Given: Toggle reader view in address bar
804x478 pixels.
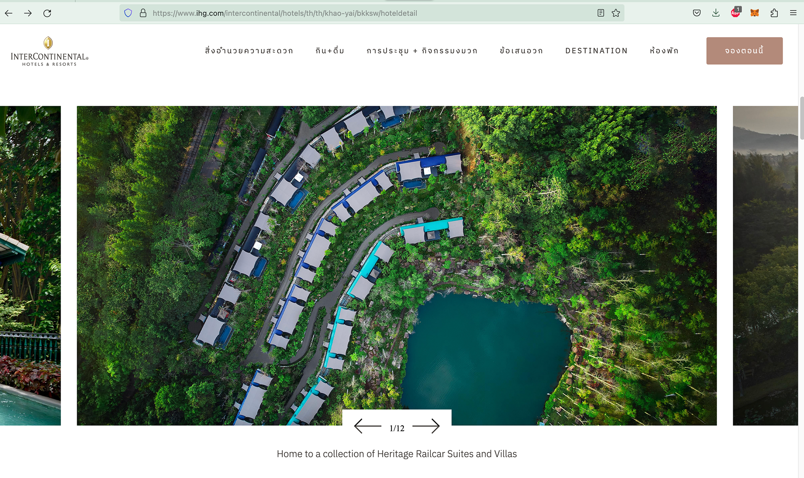Looking at the screenshot, I should click(x=601, y=13).
